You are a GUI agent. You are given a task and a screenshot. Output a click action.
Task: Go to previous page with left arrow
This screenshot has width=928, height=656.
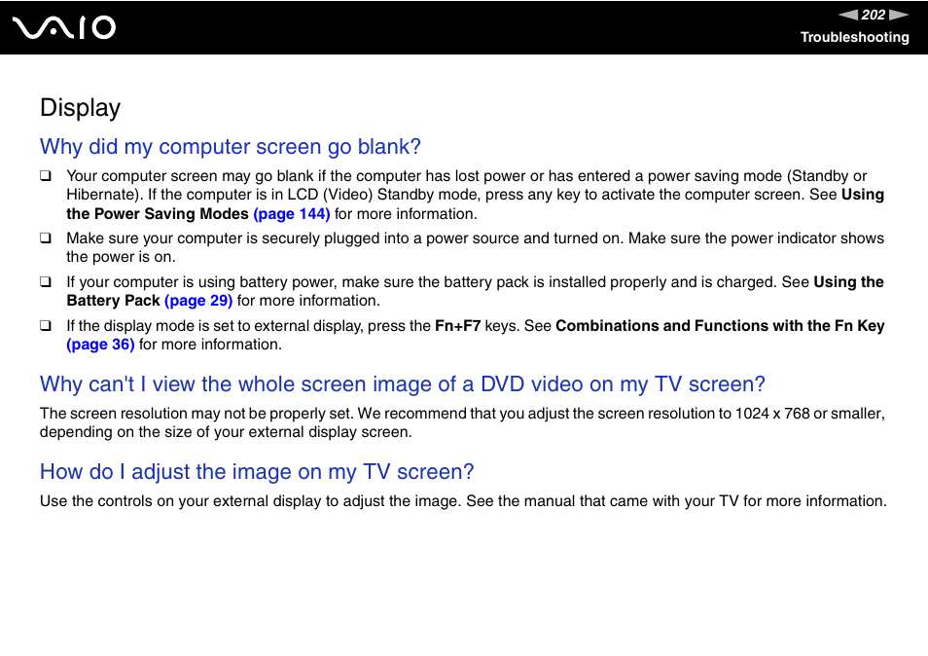[x=848, y=15]
